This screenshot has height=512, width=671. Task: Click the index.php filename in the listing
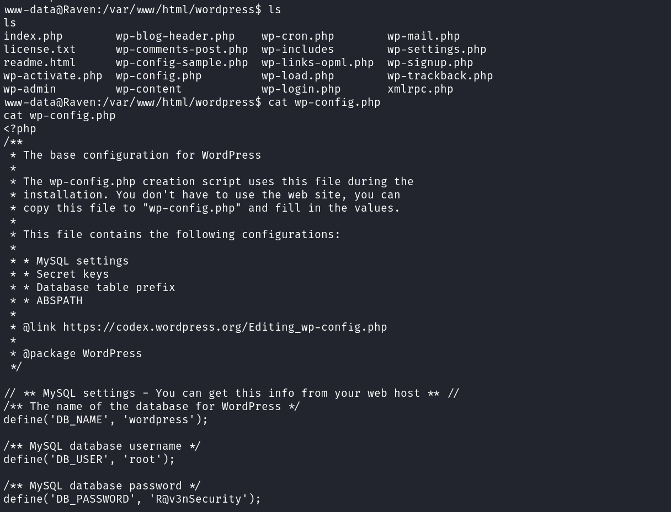coord(33,36)
